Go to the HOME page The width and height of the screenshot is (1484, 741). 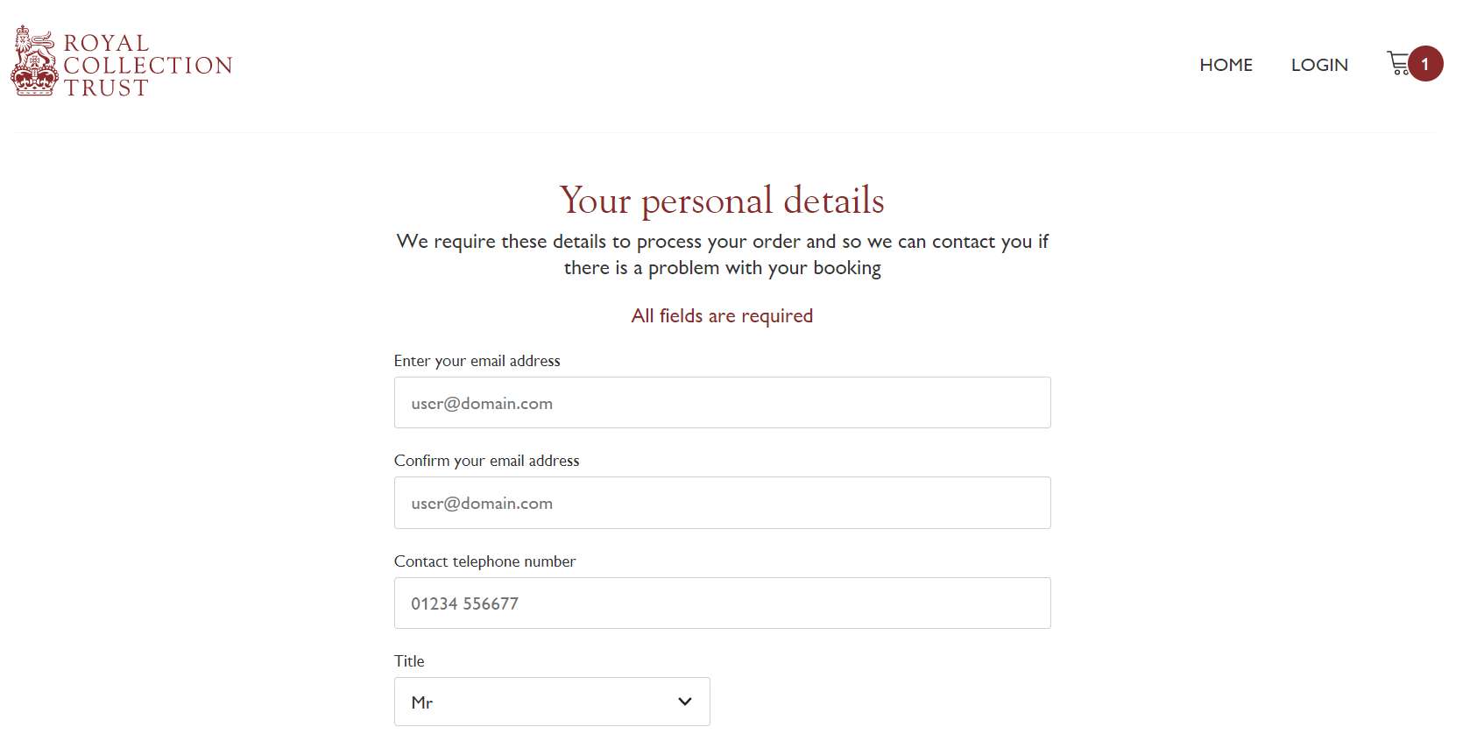[x=1226, y=65]
